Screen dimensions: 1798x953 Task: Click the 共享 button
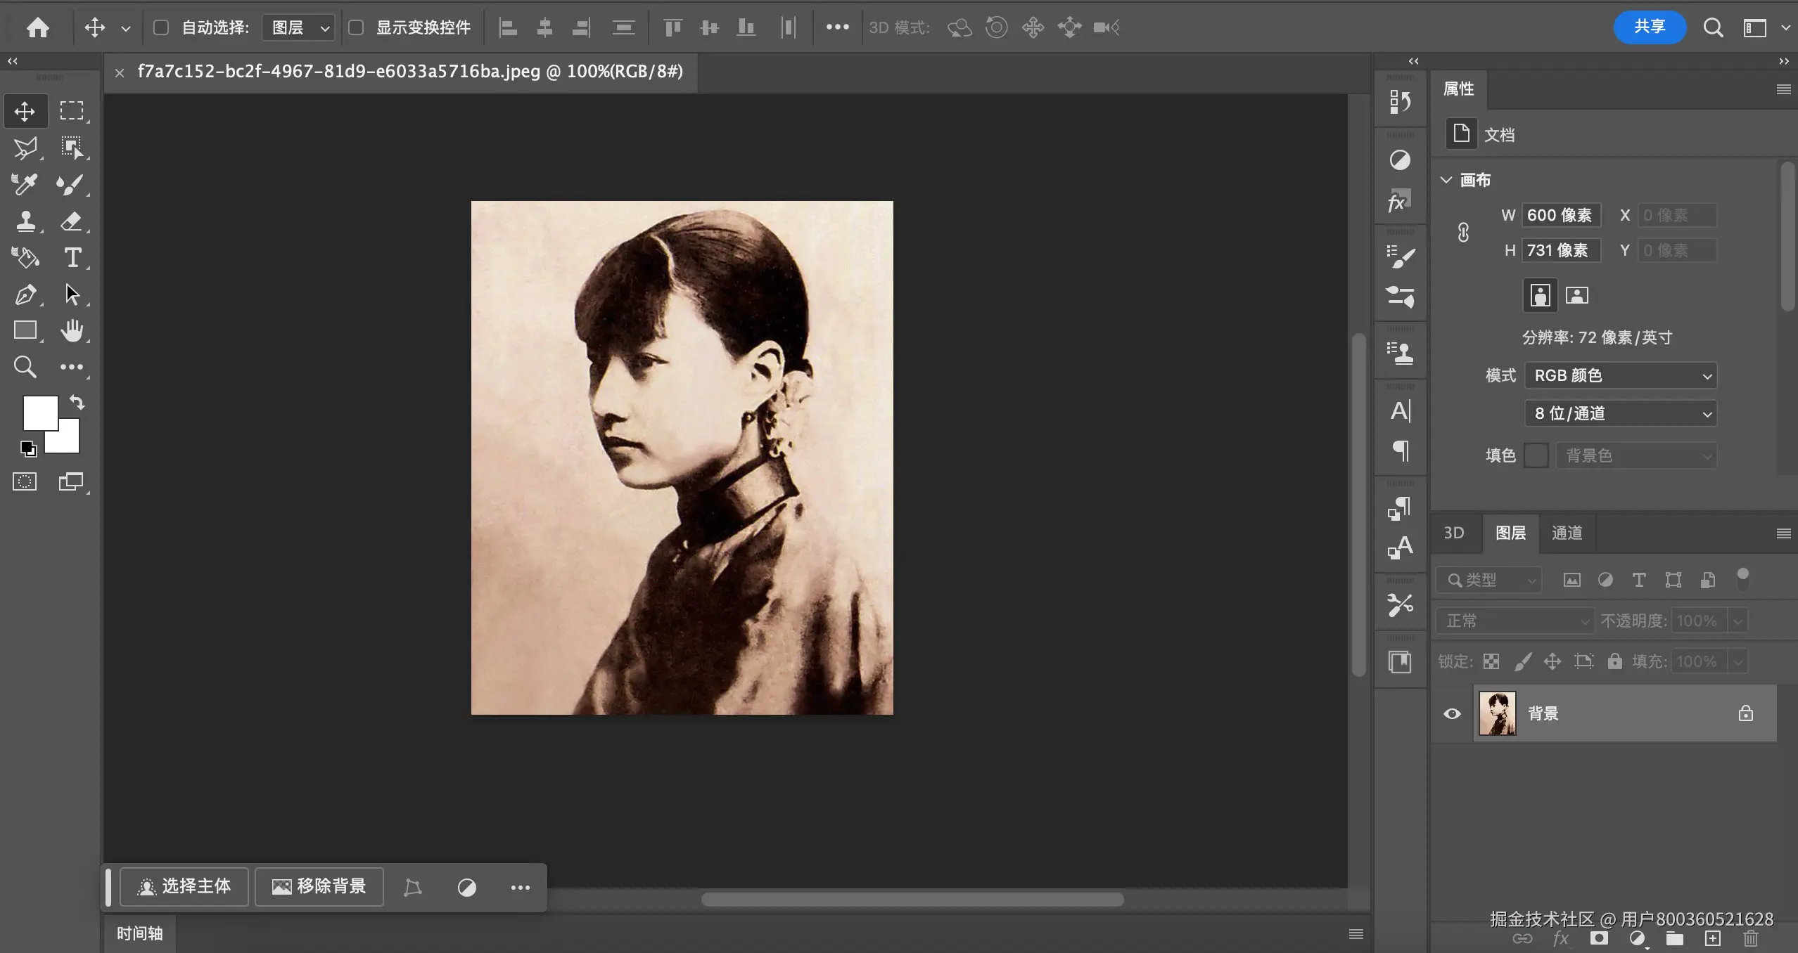(x=1649, y=27)
